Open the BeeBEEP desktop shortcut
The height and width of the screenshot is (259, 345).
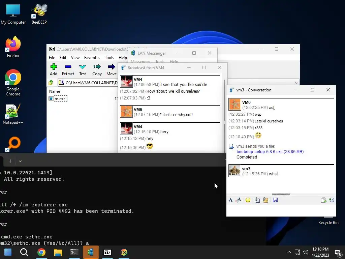(x=39, y=13)
